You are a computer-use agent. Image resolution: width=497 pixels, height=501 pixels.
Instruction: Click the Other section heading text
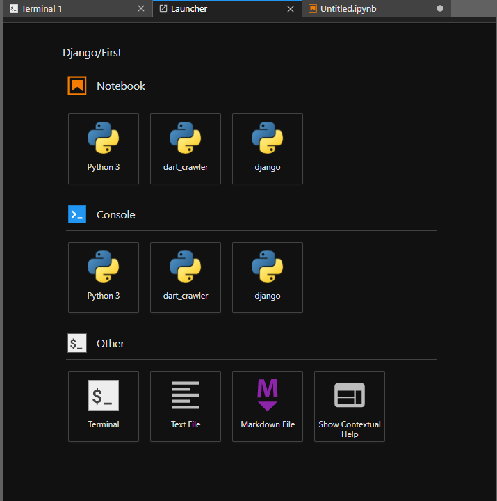[111, 344]
